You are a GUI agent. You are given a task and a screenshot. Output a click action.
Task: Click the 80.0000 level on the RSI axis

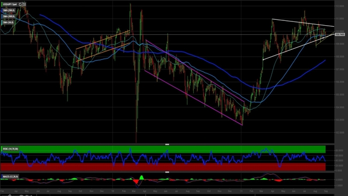point(339,150)
